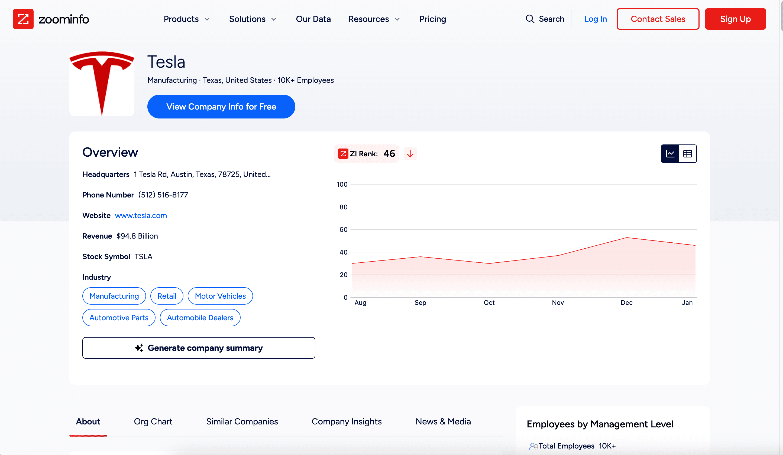Click sparkle icon on Generate summary

[139, 348]
